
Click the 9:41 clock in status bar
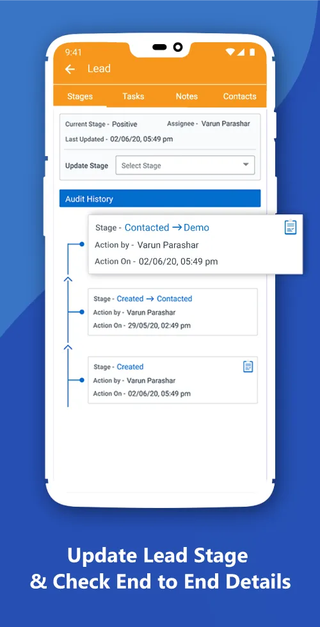click(74, 52)
